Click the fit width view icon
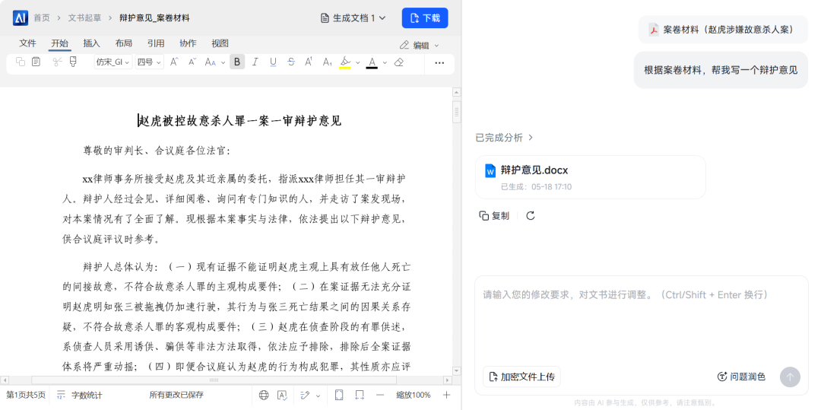Screen dimensions: 821x410 [x=359, y=395]
